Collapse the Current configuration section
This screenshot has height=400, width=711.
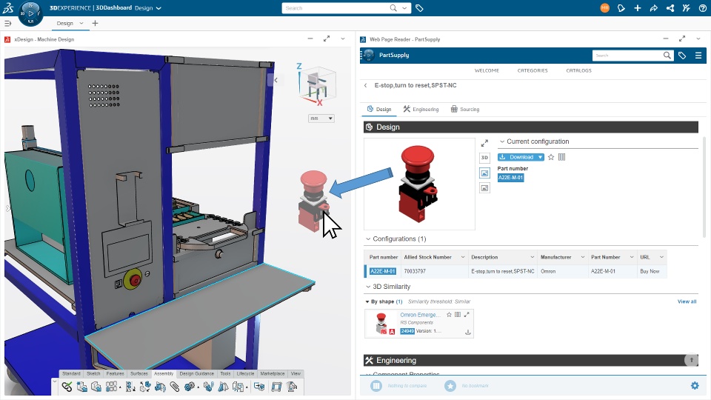502,141
